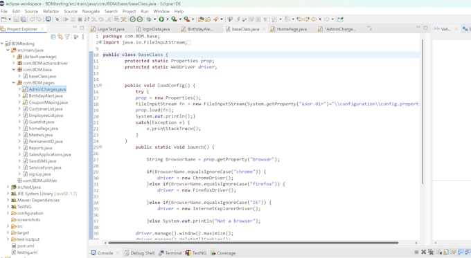The image size is (471, 258).
Task: Click the Resume debug icon
Action: [x=66, y=19]
